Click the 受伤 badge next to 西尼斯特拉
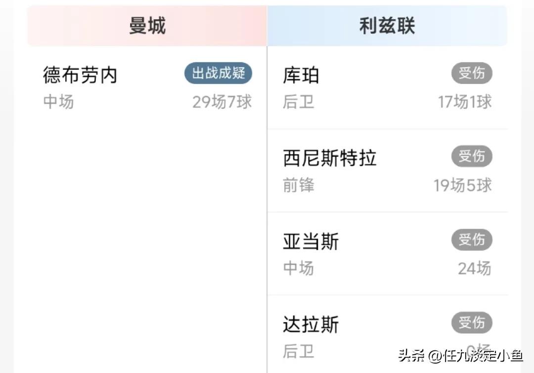534x373 pixels. [x=472, y=156]
